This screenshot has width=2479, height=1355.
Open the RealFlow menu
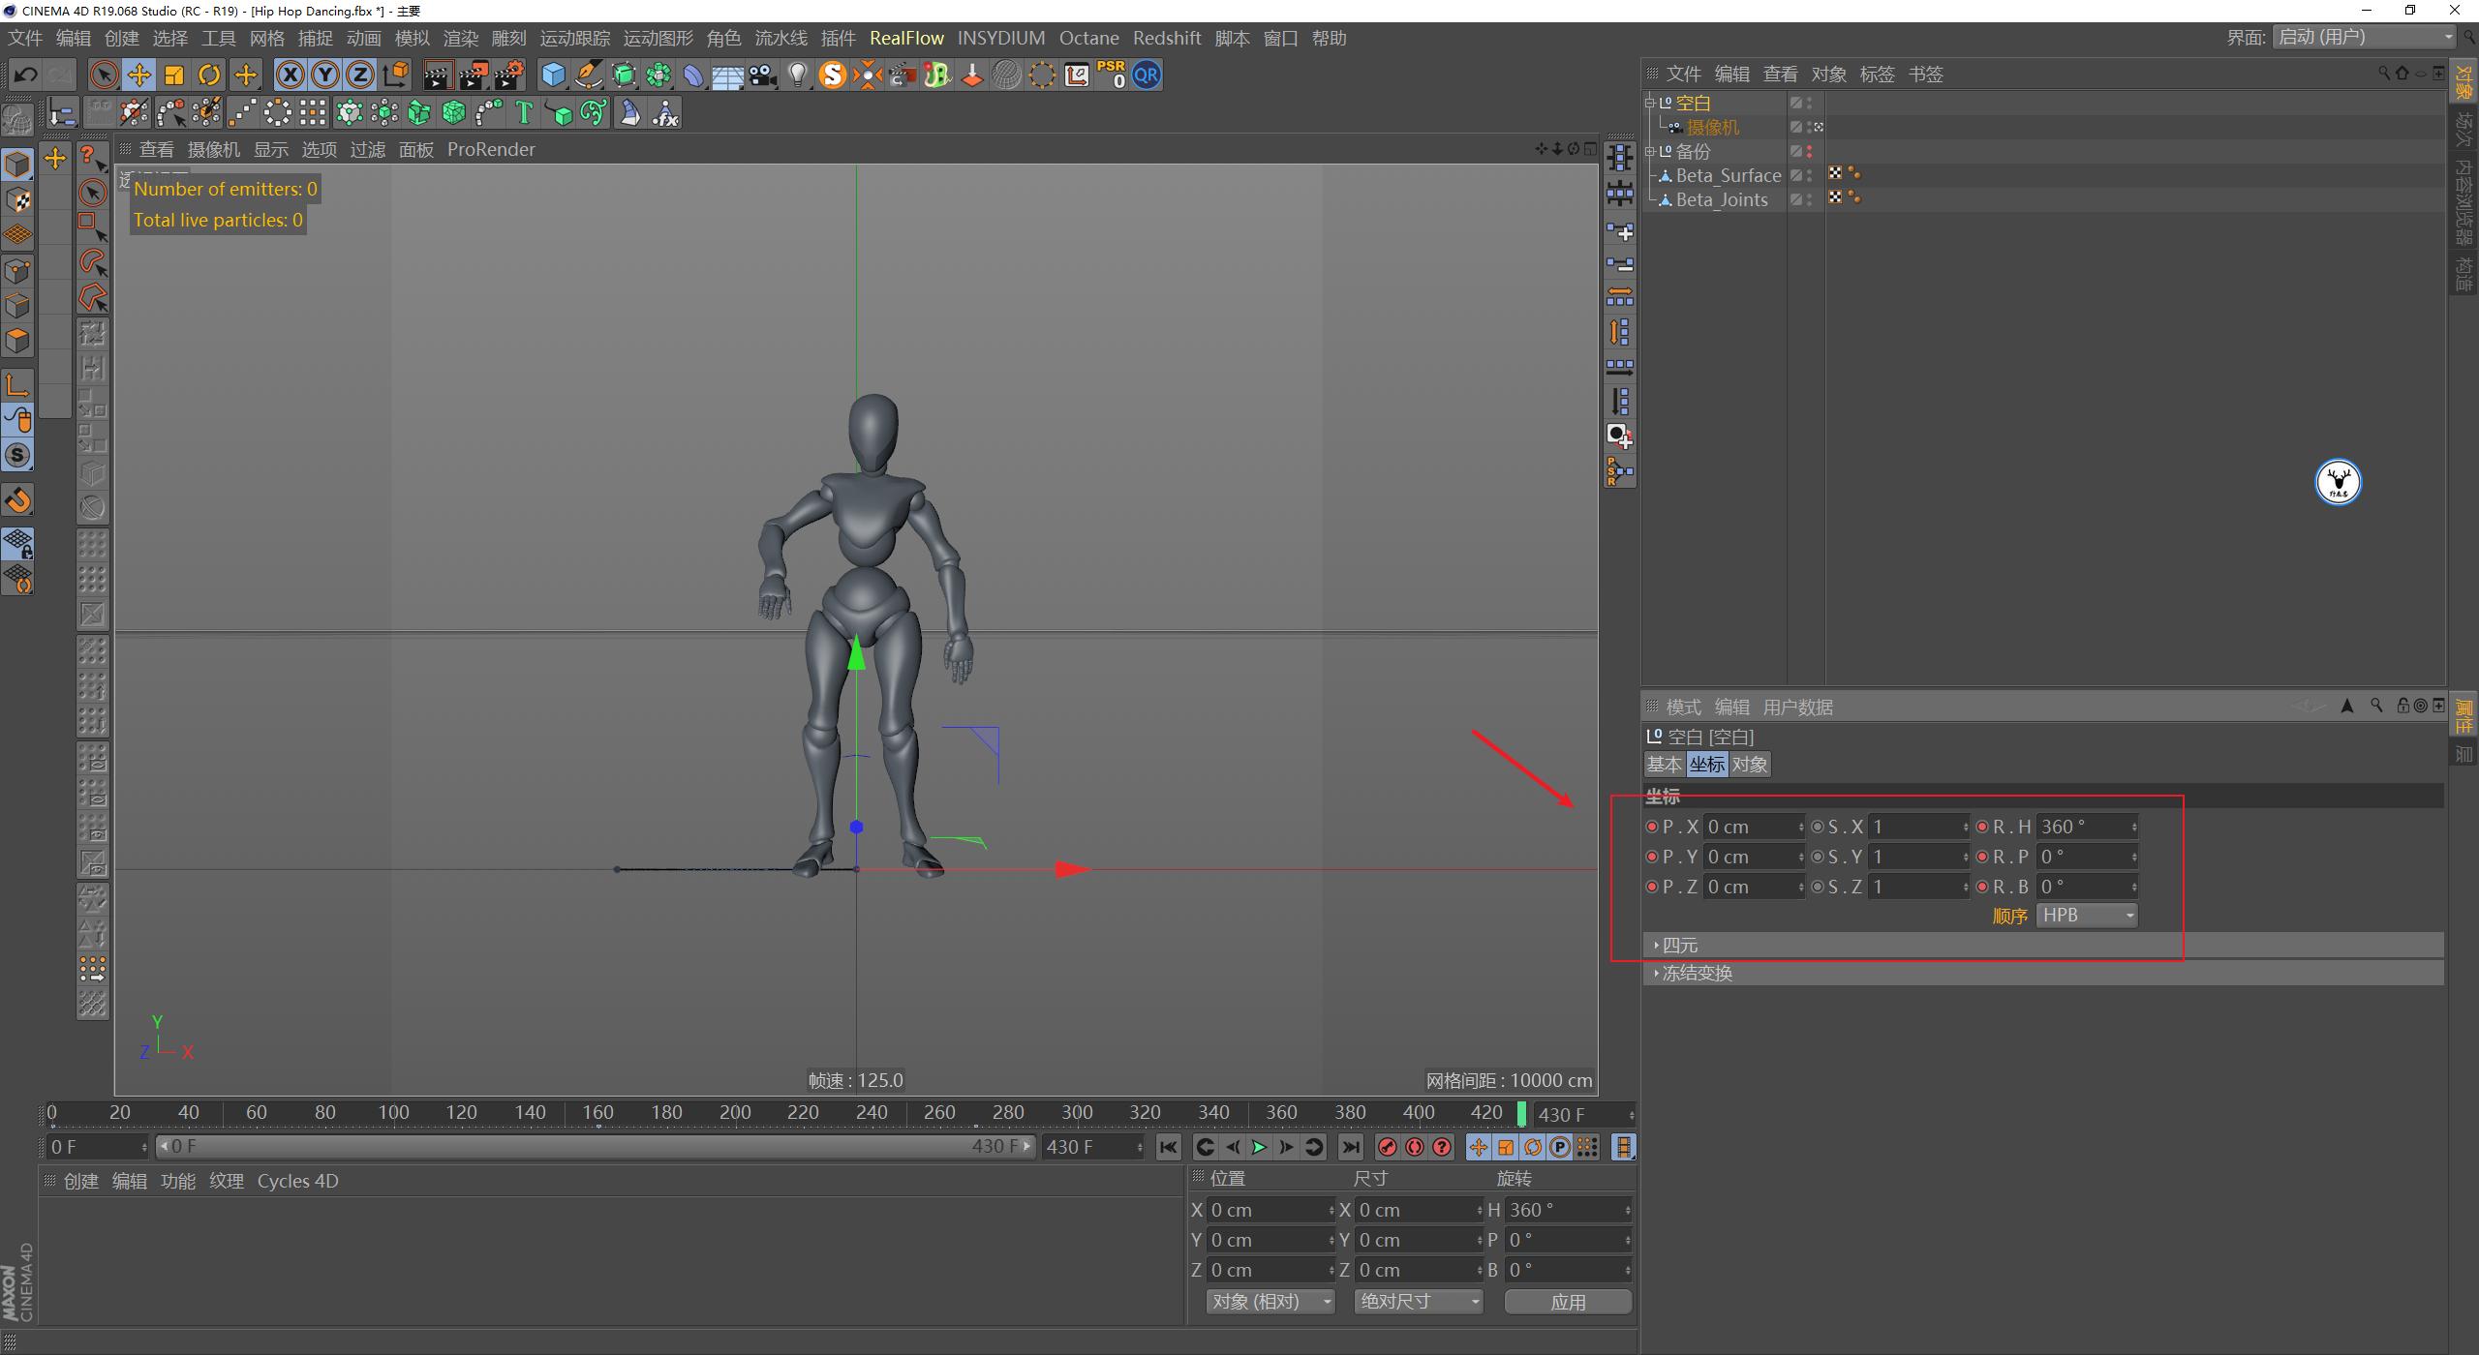906,38
